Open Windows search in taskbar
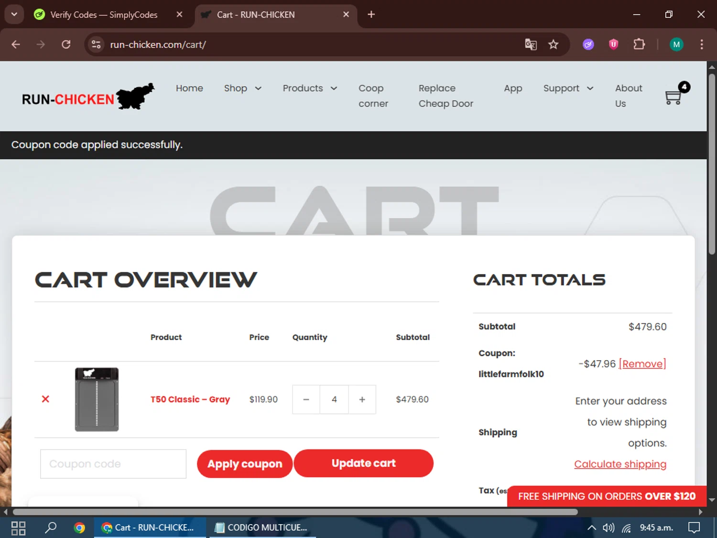Viewport: 717px width, 538px height. coord(50,527)
